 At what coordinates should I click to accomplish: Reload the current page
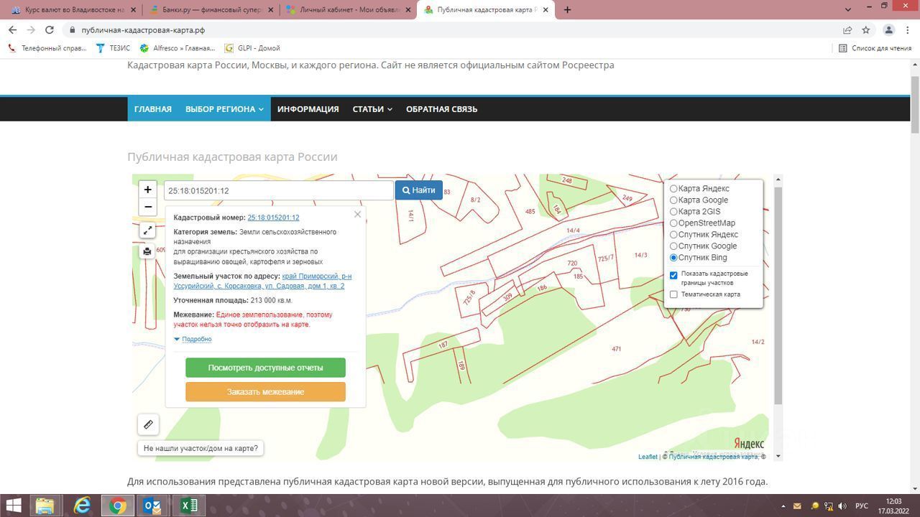tap(50, 30)
